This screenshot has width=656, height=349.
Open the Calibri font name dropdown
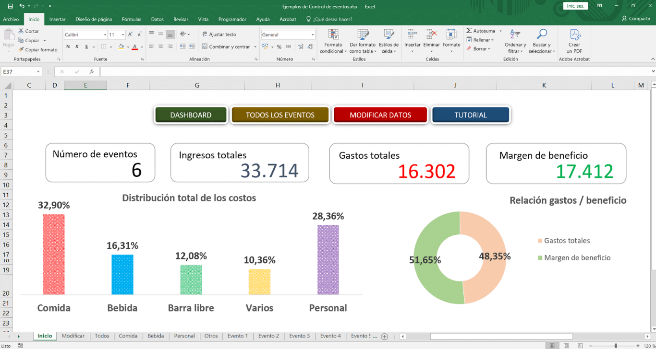105,35
